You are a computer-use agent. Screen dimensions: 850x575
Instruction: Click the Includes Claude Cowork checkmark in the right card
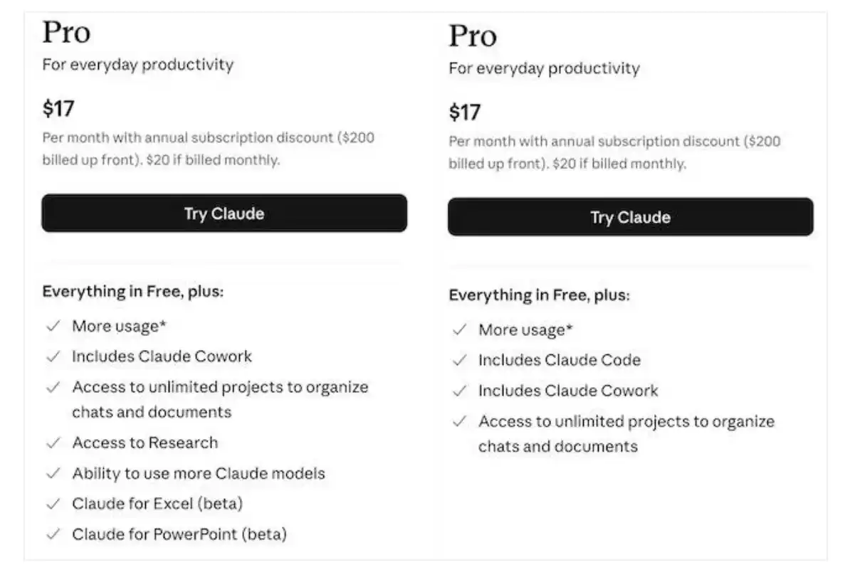(x=460, y=391)
